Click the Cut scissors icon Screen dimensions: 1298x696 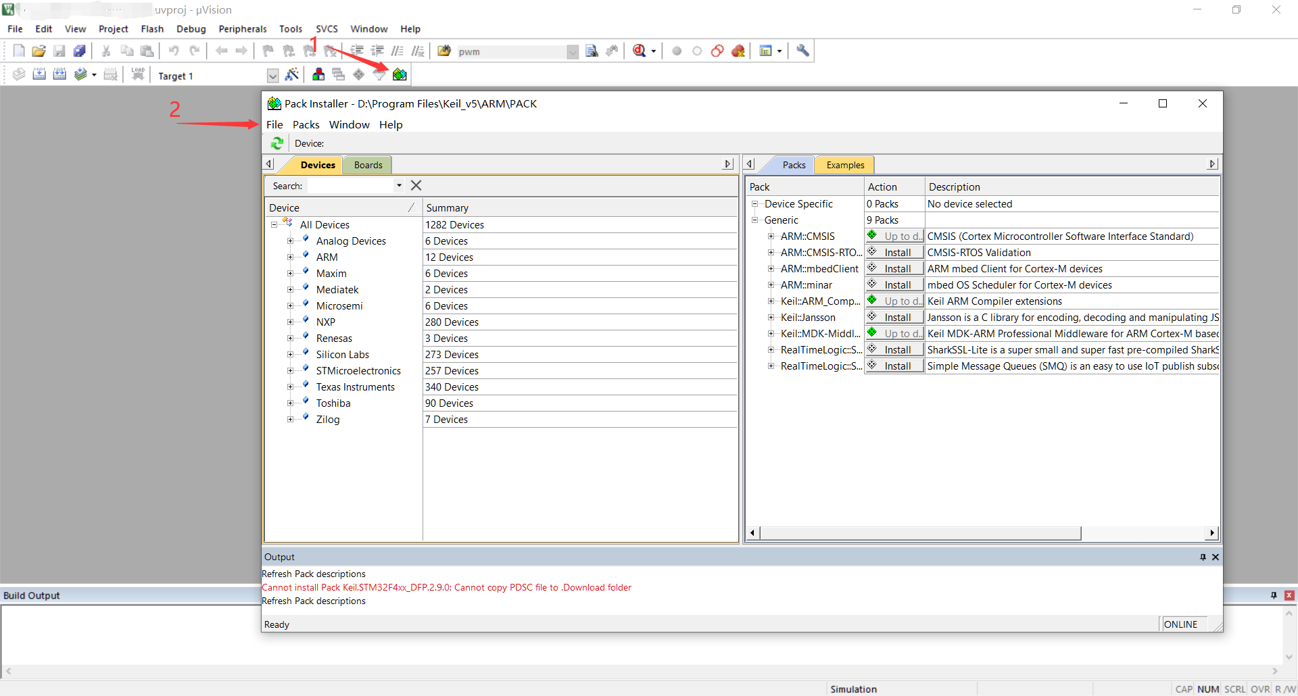106,51
